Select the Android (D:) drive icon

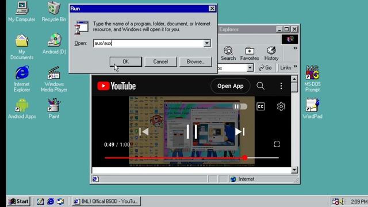click(x=54, y=44)
